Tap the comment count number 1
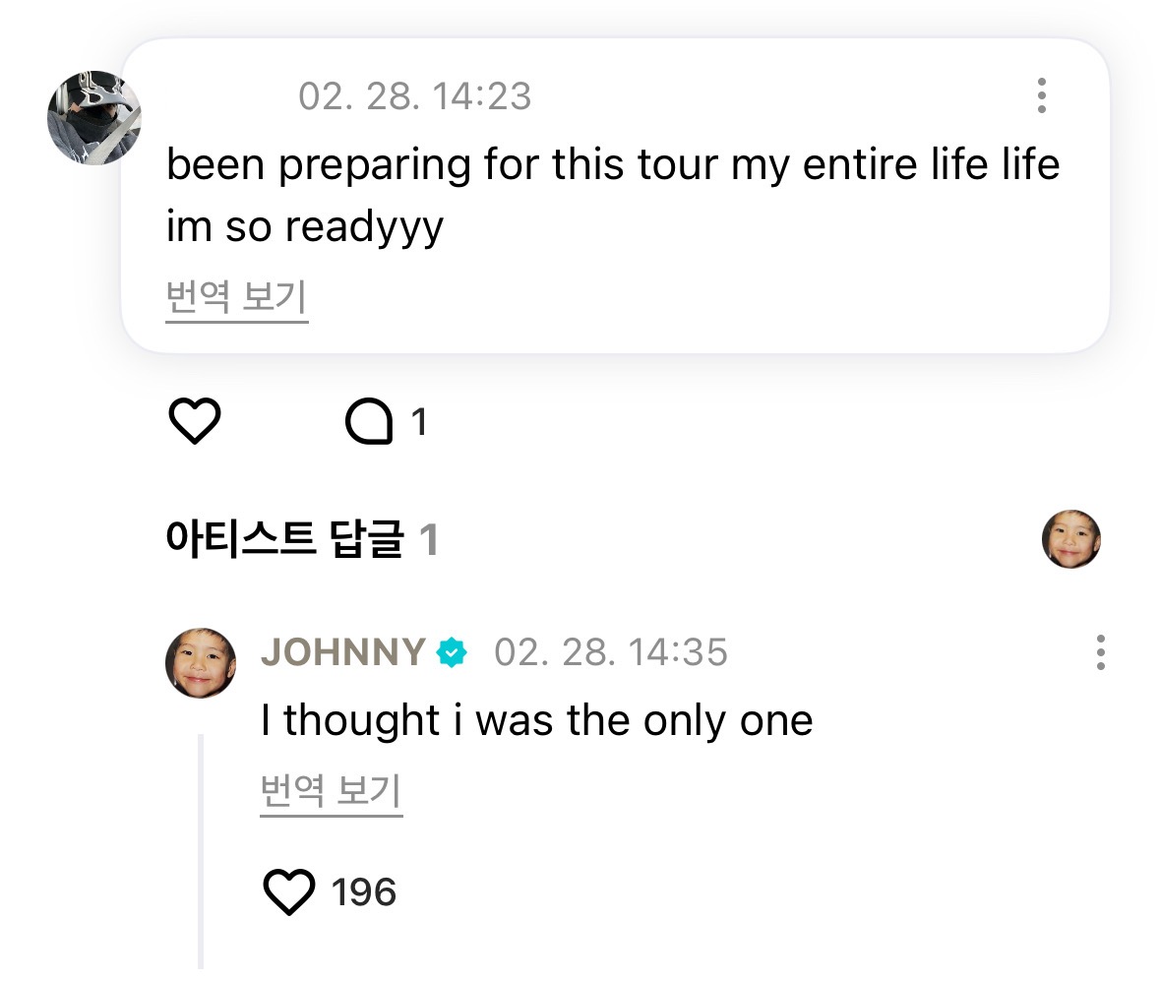 419,422
